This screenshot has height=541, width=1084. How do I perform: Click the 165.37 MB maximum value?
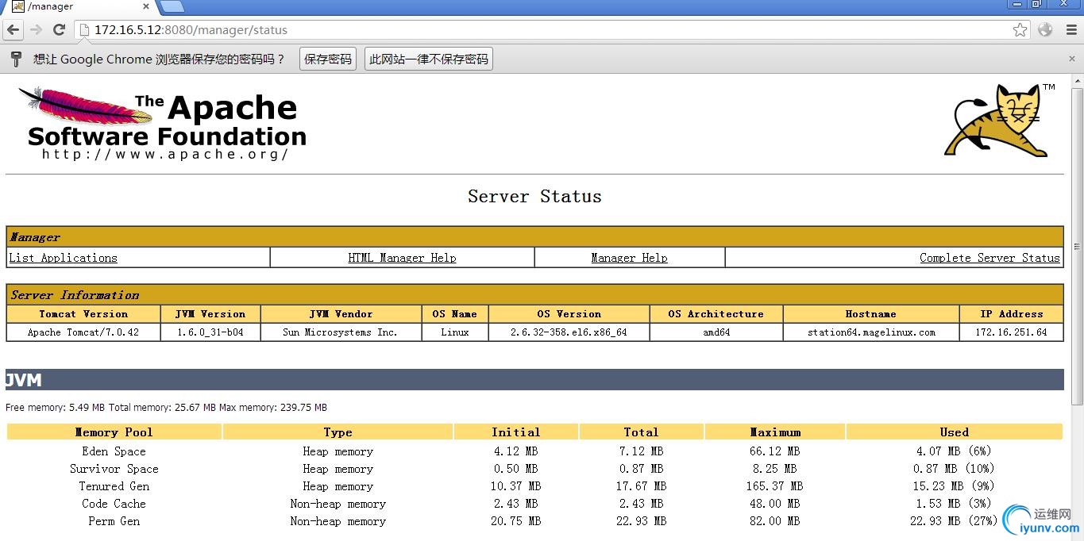[x=774, y=486]
